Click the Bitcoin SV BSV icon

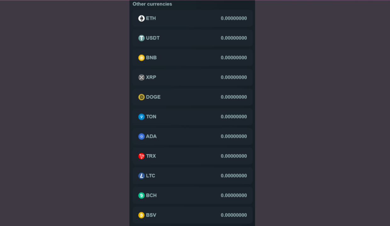[x=141, y=215]
